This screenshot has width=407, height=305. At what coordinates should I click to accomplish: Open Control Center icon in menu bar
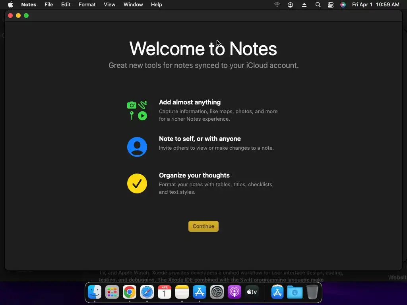pos(330,5)
